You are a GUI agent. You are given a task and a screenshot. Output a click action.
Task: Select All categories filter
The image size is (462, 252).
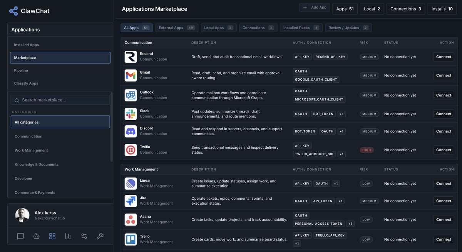(x=60, y=122)
